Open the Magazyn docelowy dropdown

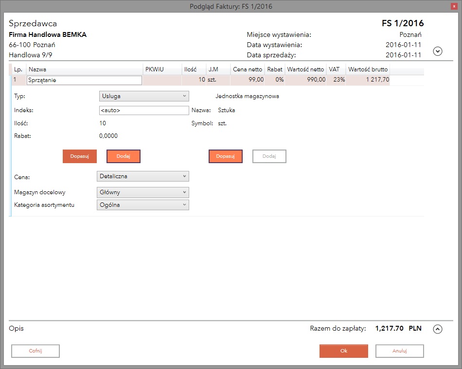coord(143,192)
